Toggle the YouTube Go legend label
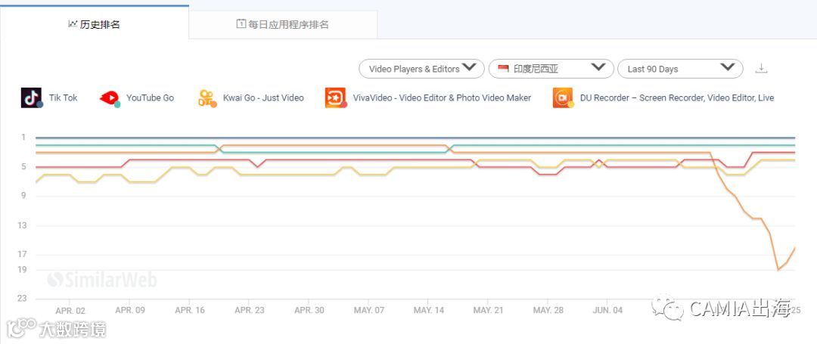Screen dimensions: 817x344 [150, 98]
